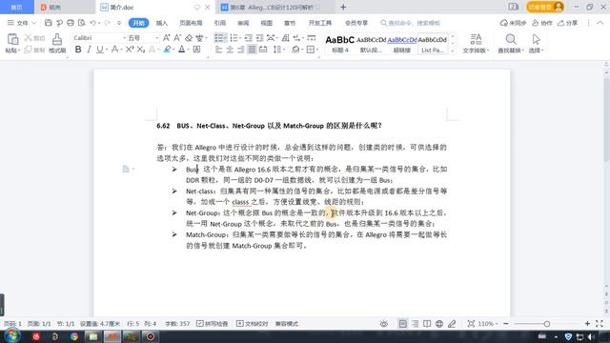Click the decrease indent icon
This screenshot has height=343, width=610.
pos(249,38)
